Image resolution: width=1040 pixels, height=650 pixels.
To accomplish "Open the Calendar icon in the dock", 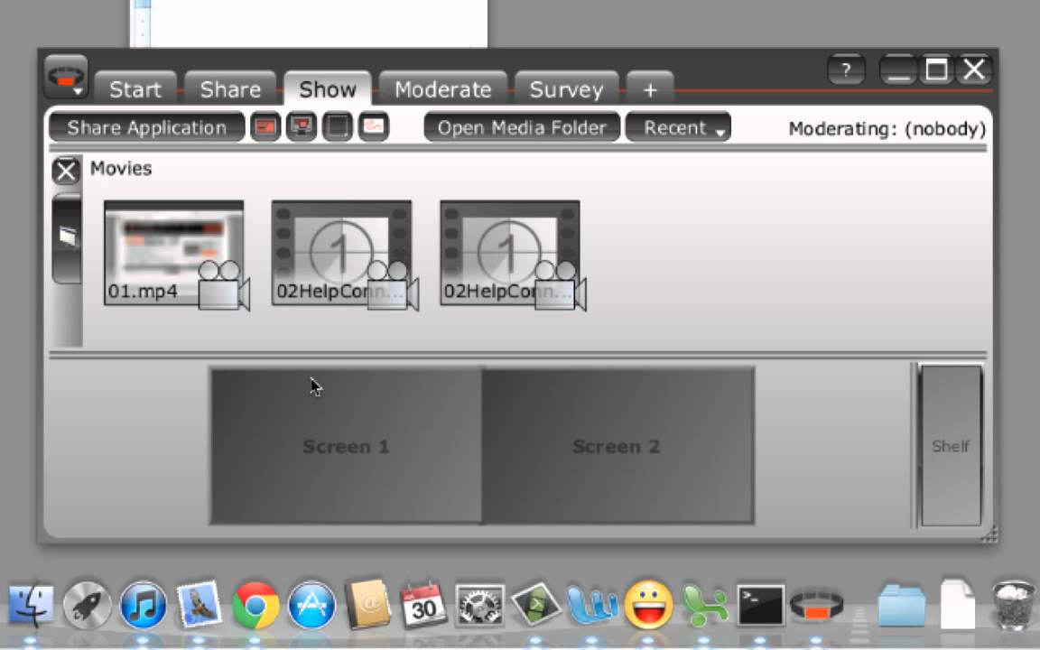I will click(423, 604).
